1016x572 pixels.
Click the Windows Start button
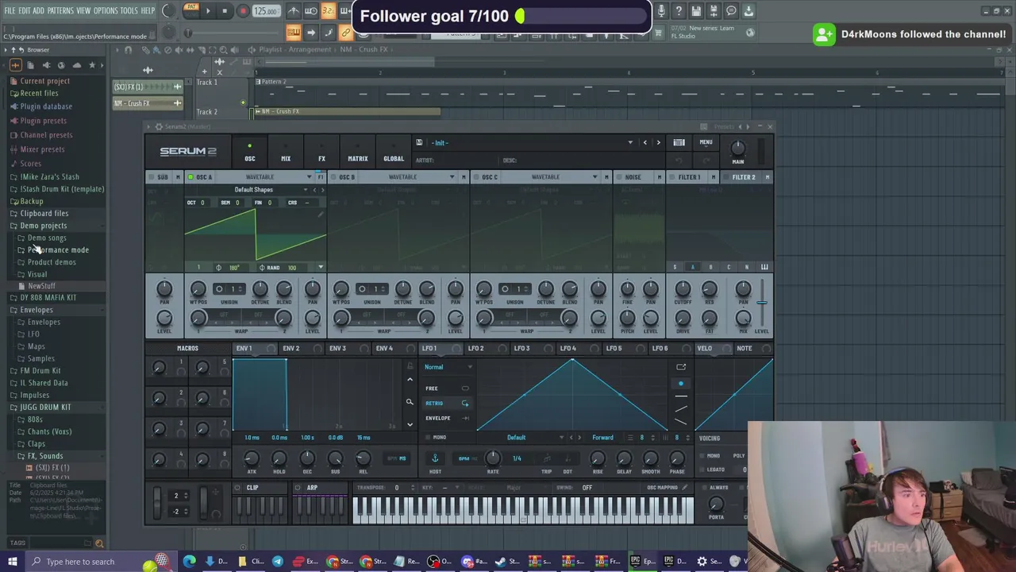[12, 562]
